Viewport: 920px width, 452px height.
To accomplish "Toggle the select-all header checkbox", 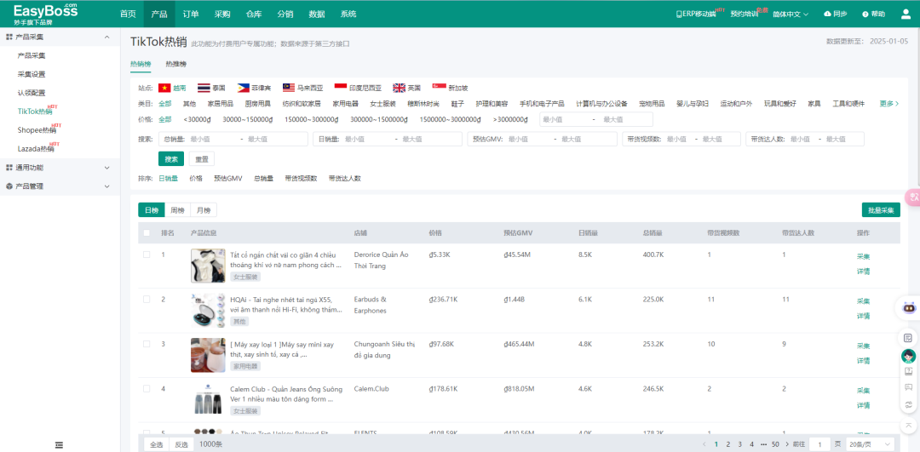I will tap(147, 232).
